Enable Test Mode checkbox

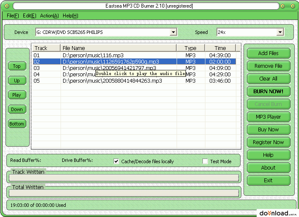point(205,161)
